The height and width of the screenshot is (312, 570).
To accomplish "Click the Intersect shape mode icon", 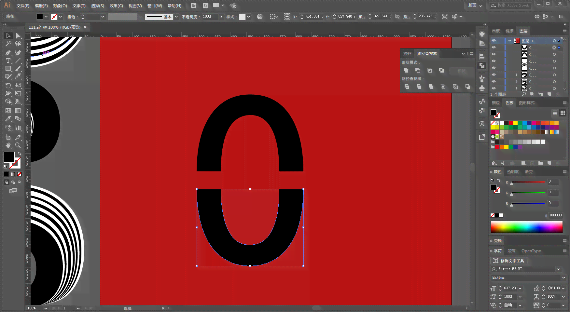I will pos(429,70).
